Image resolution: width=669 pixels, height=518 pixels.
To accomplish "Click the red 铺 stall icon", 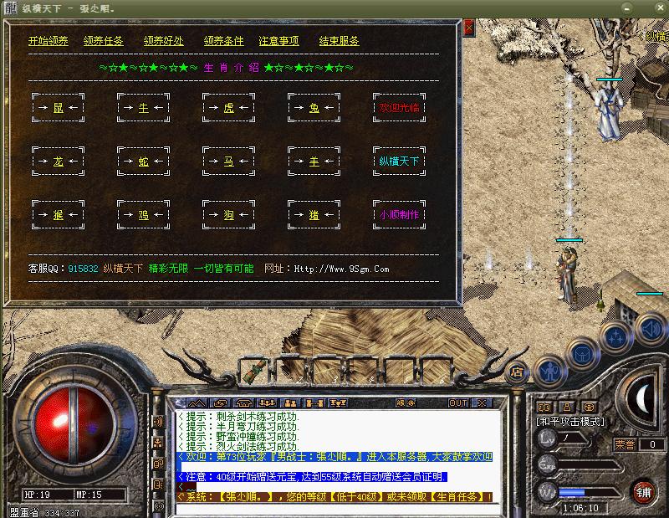I will pos(643,490).
